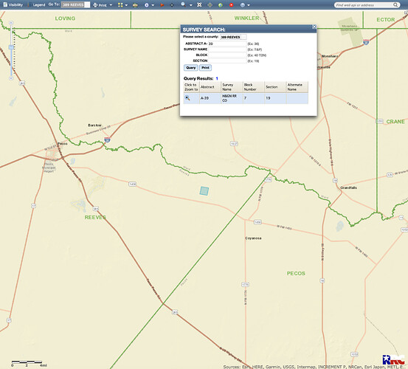Click the magnifier search tool icon
Screen dimensions: 408x369
[x=184, y=4]
